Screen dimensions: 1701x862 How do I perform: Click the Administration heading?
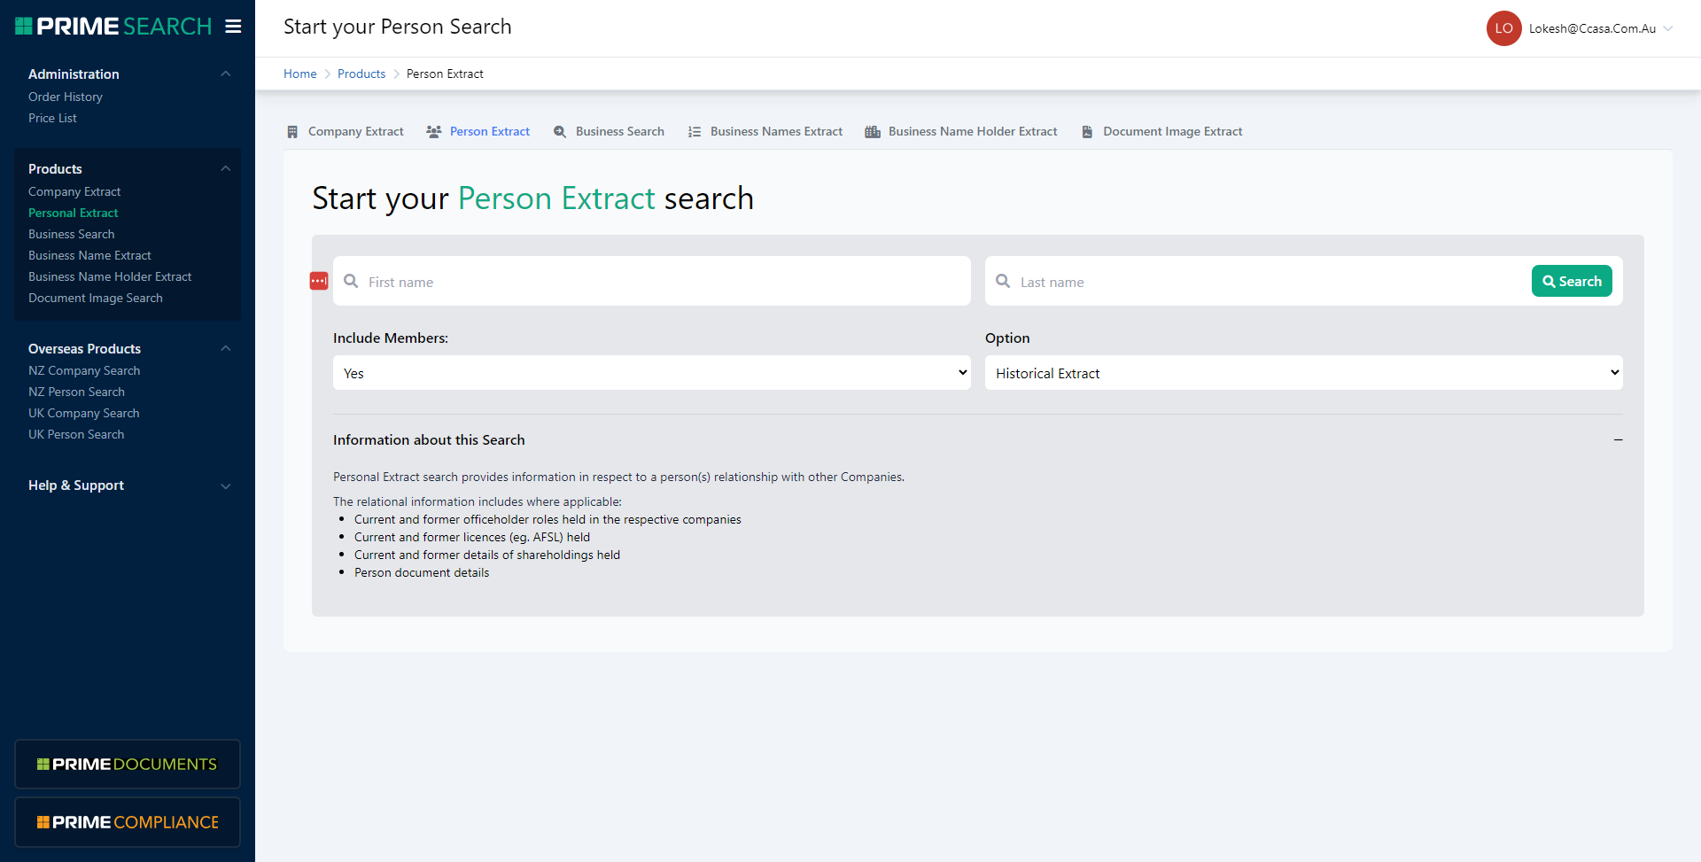(74, 74)
